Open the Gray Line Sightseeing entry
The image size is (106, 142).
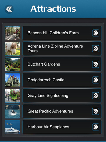click(62, 96)
